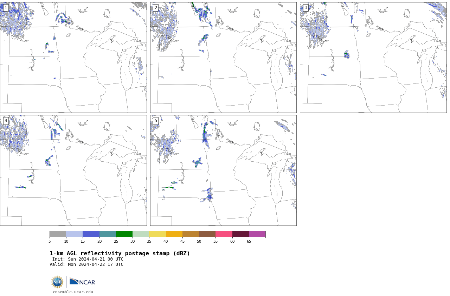
Task: Click the colorbar tick label 10
Action: [x=66, y=241]
